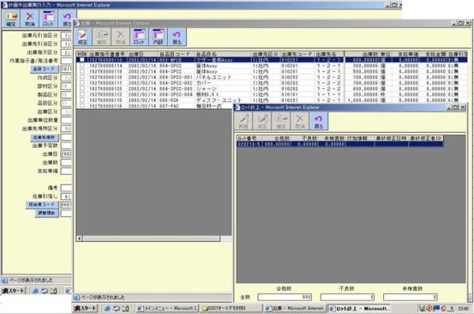Image resolution: width=474 pixels, height=314 pixels.
Task: Click the 調整理由 button
Action: point(47,213)
